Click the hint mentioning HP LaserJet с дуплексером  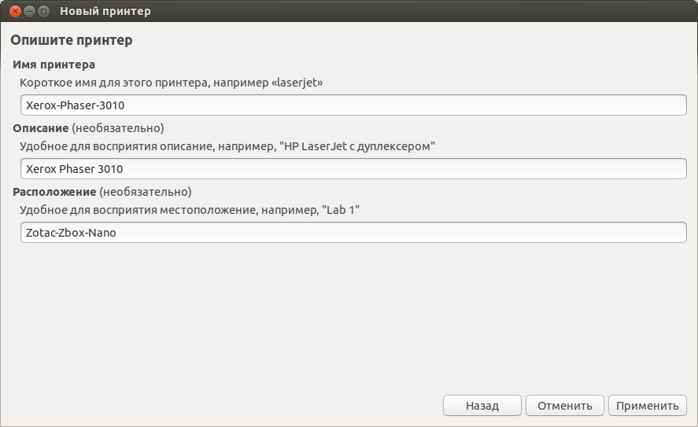(227, 145)
